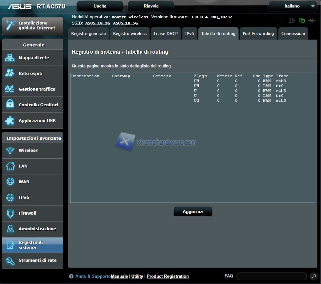Click the Riavvia reboot button
Viewport: 321px width, 284px height.
pos(151,6)
